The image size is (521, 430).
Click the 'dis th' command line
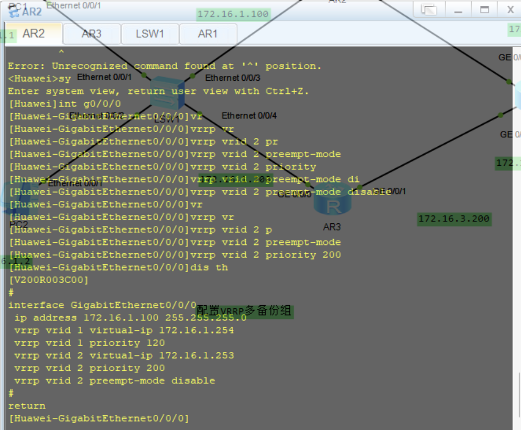coord(118,267)
